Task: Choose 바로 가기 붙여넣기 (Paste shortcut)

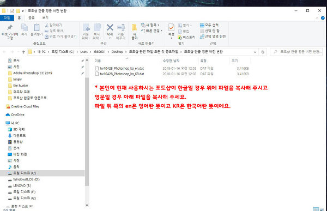Action: tap(60, 37)
